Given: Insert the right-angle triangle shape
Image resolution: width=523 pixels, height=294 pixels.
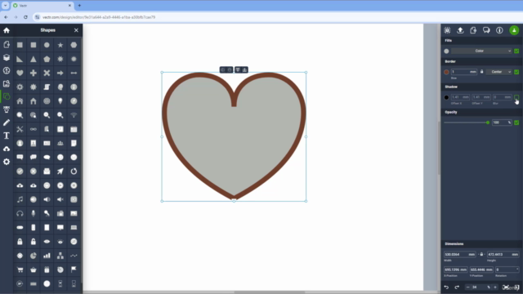Looking at the screenshot, I should click(x=20, y=59).
